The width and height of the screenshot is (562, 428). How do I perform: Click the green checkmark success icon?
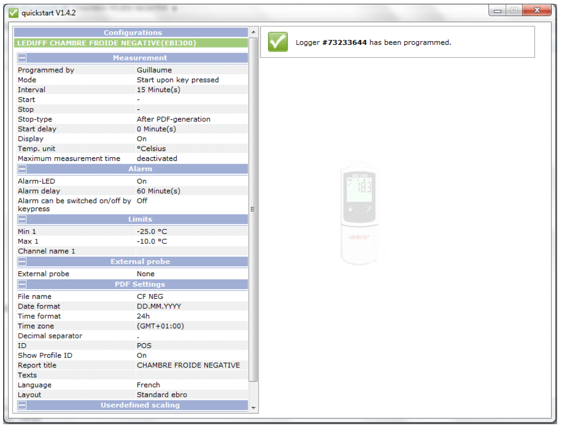pos(278,42)
